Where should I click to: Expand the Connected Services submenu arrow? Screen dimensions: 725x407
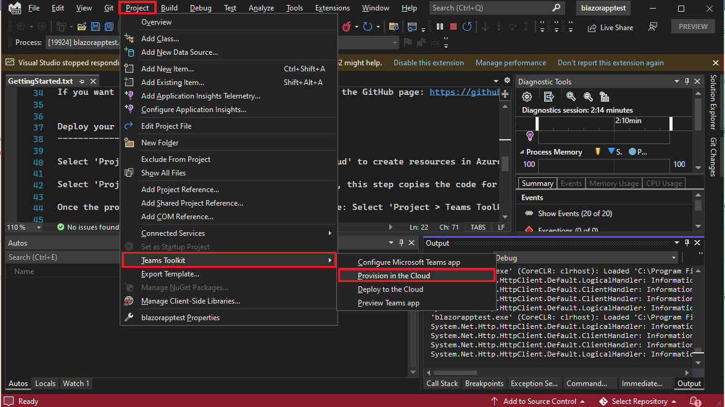point(329,233)
